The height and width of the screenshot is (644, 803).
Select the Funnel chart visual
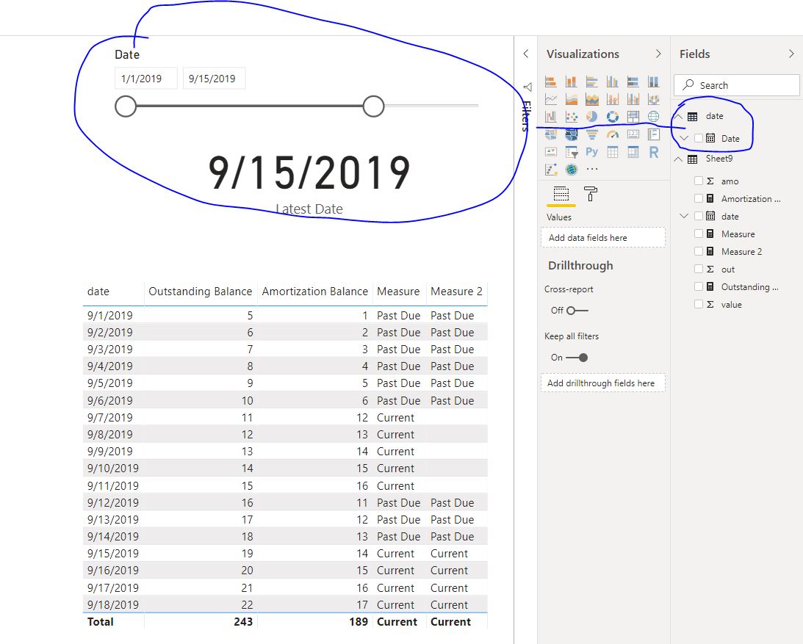pos(592,134)
